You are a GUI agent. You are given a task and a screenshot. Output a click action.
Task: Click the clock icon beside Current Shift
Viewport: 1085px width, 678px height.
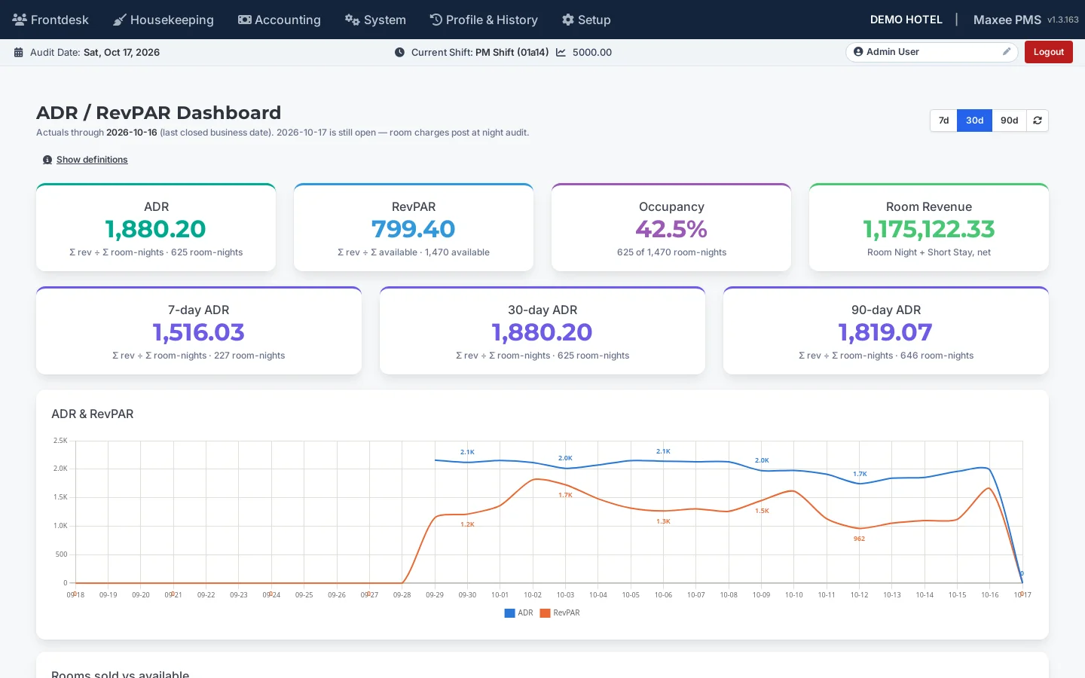coord(399,52)
